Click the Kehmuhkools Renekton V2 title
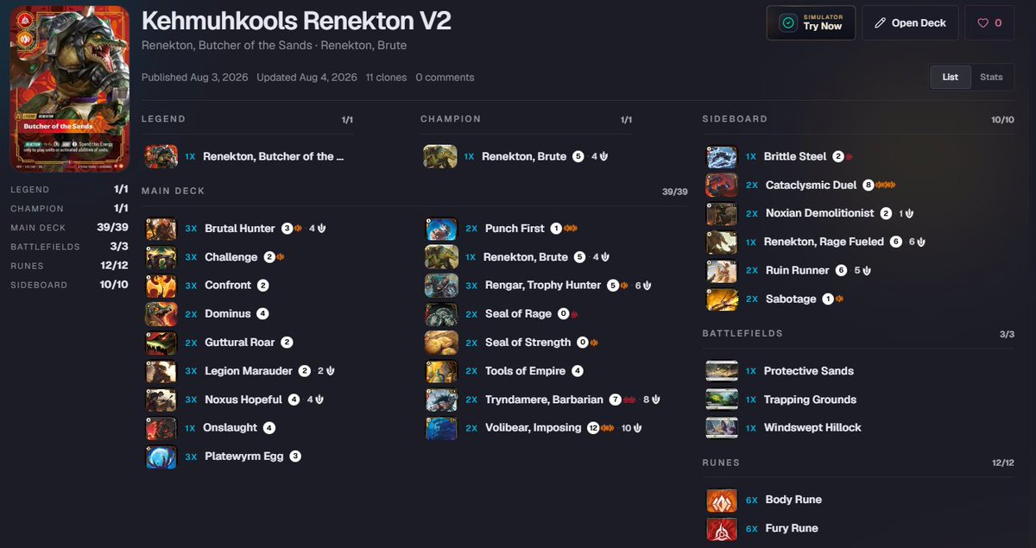 296,21
